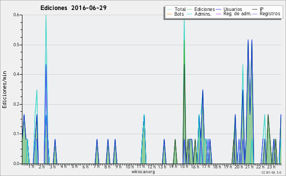Click the isolated peak just after 7 h

point(97,151)
